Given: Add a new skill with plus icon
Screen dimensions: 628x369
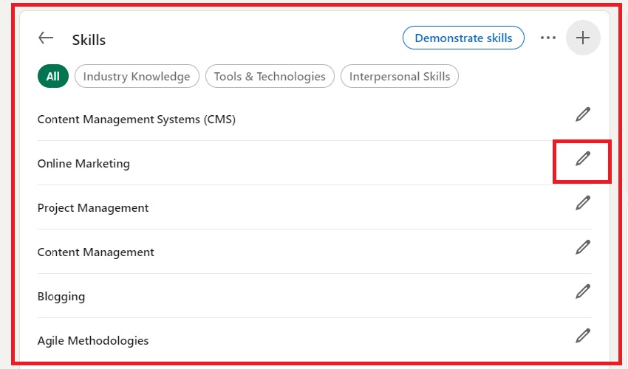Looking at the screenshot, I should tap(583, 38).
